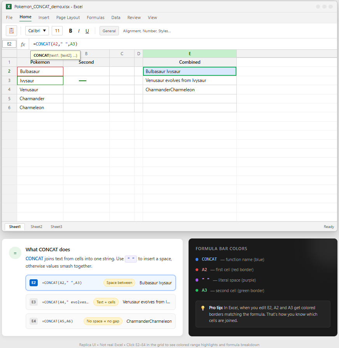Viewport: 339px width, 348px height.
Task: Select cell CharmanderCharmeleon in grid
Action: [x=190, y=90]
